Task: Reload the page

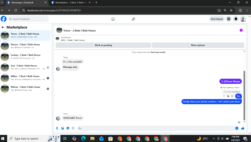Action: (16, 11)
